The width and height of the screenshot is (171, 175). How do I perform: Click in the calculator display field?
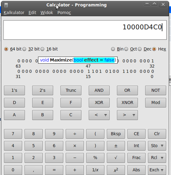coord(85,30)
